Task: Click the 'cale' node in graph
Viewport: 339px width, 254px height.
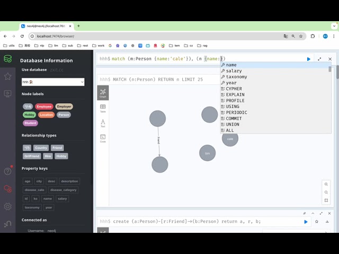Action: pos(230,139)
